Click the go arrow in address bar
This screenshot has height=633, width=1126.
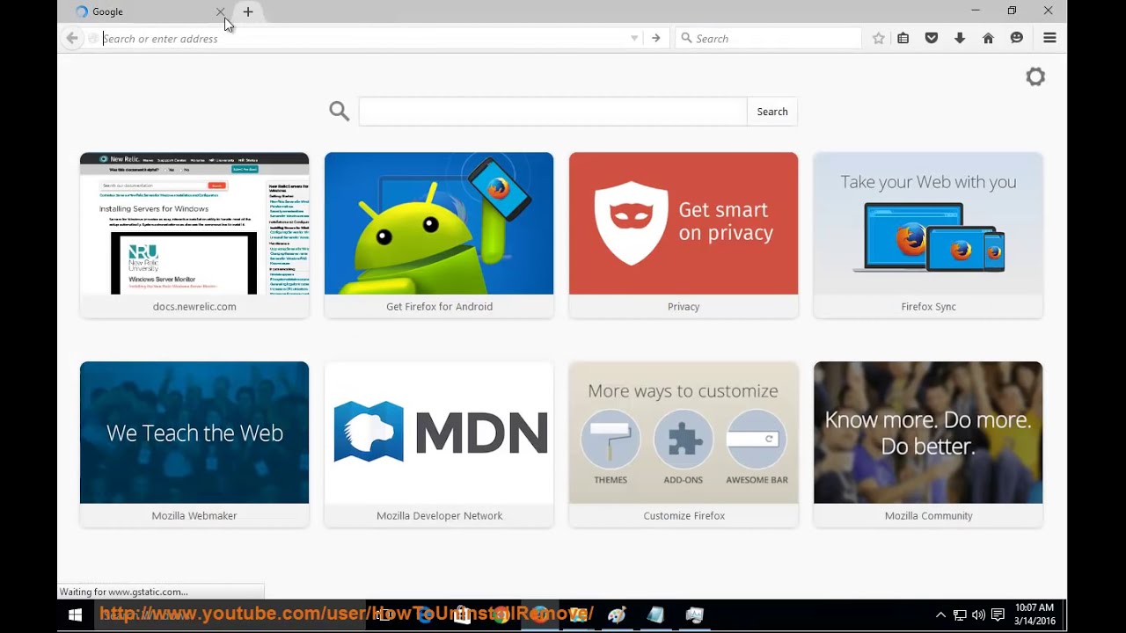click(655, 38)
